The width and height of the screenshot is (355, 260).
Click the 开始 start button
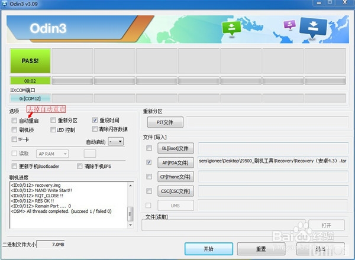pyautogui.click(x=208, y=249)
